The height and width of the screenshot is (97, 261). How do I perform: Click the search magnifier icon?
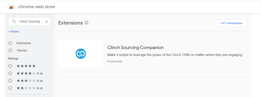[14, 21]
